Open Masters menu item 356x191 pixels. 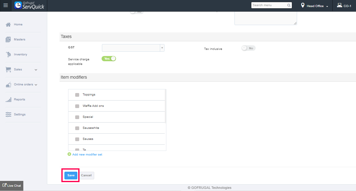point(20,39)
